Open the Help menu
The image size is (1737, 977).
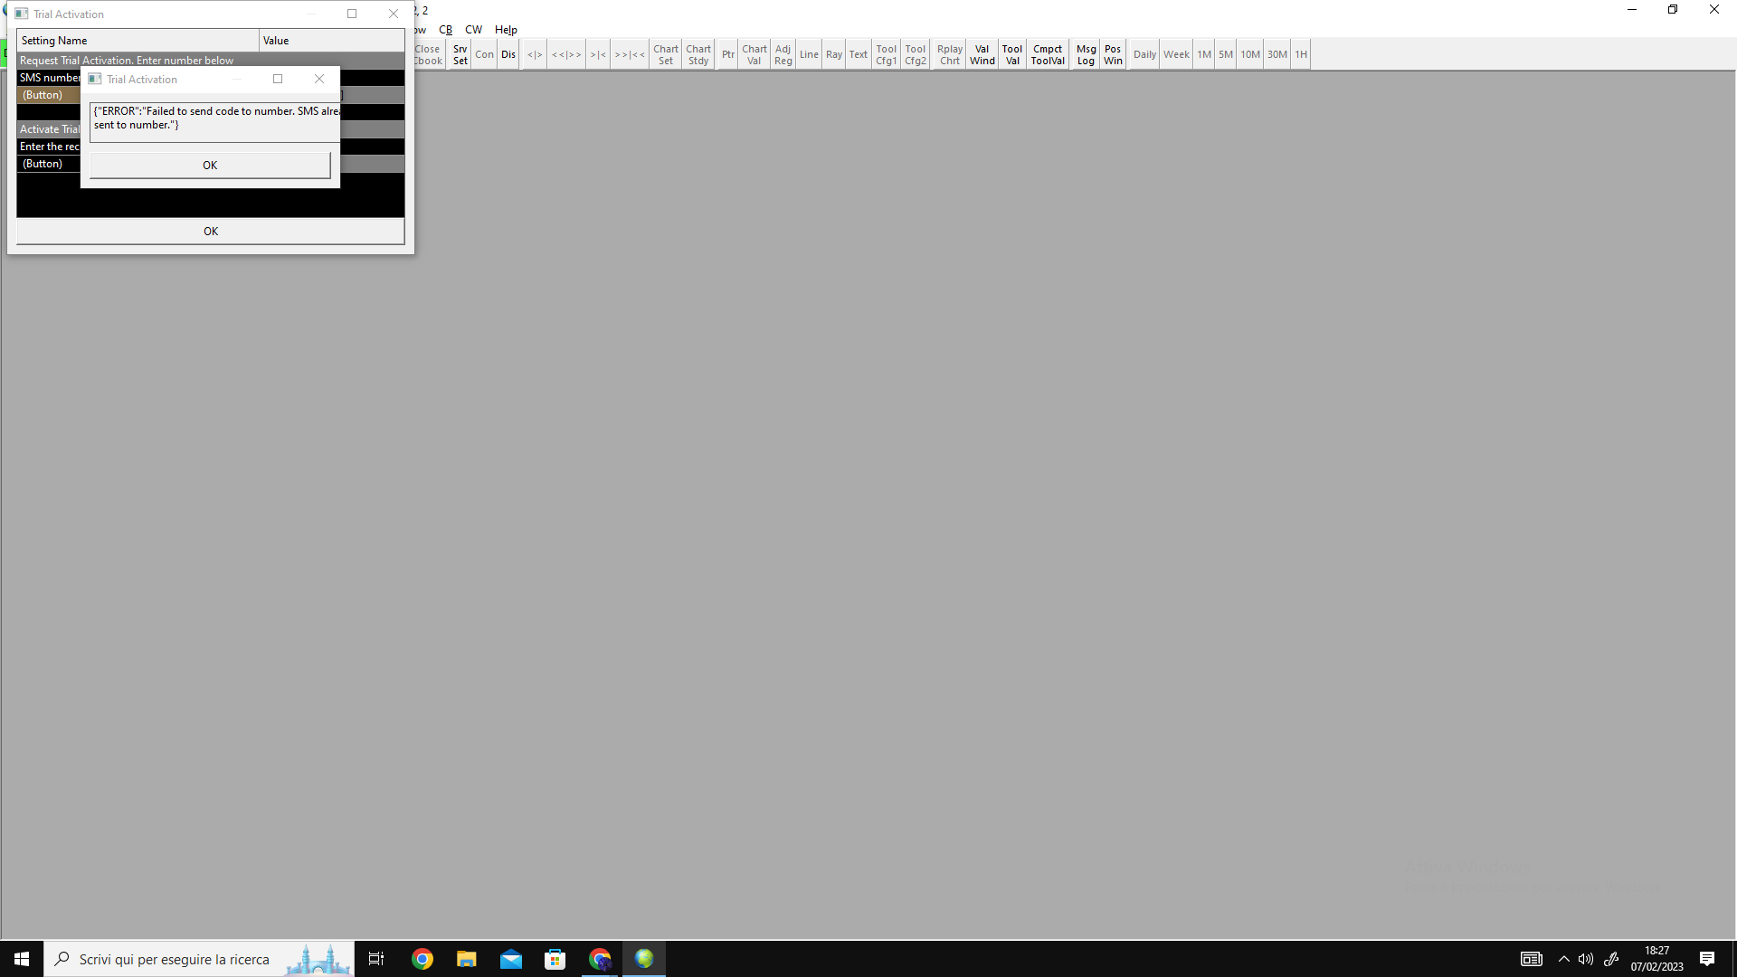click(506, 30)
